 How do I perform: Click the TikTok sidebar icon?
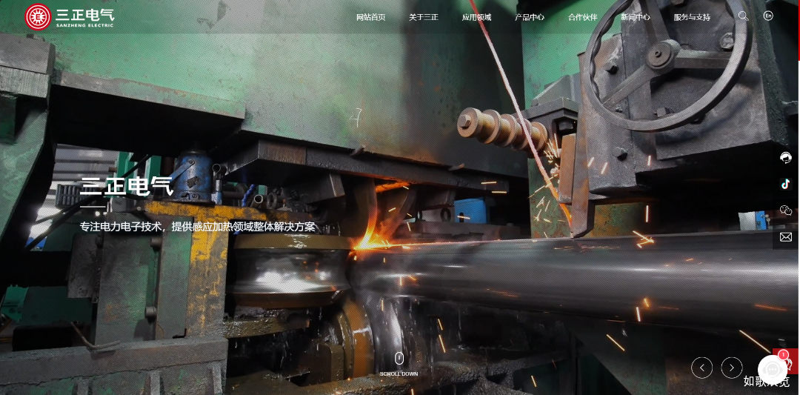[x=786, y=184]
